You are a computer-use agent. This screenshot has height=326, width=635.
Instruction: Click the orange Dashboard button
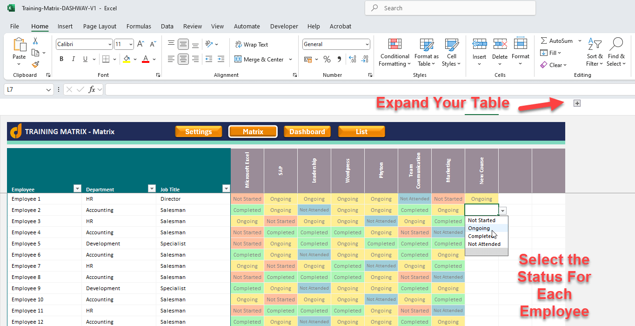[307, 132]
